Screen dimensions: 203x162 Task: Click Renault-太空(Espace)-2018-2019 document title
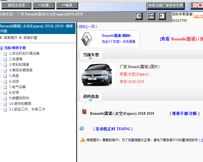[122, 113]
